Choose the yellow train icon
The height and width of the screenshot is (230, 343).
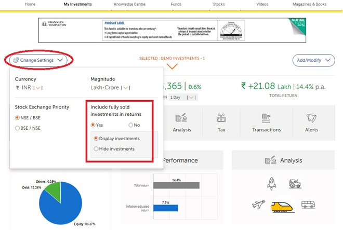pos(282,207)
